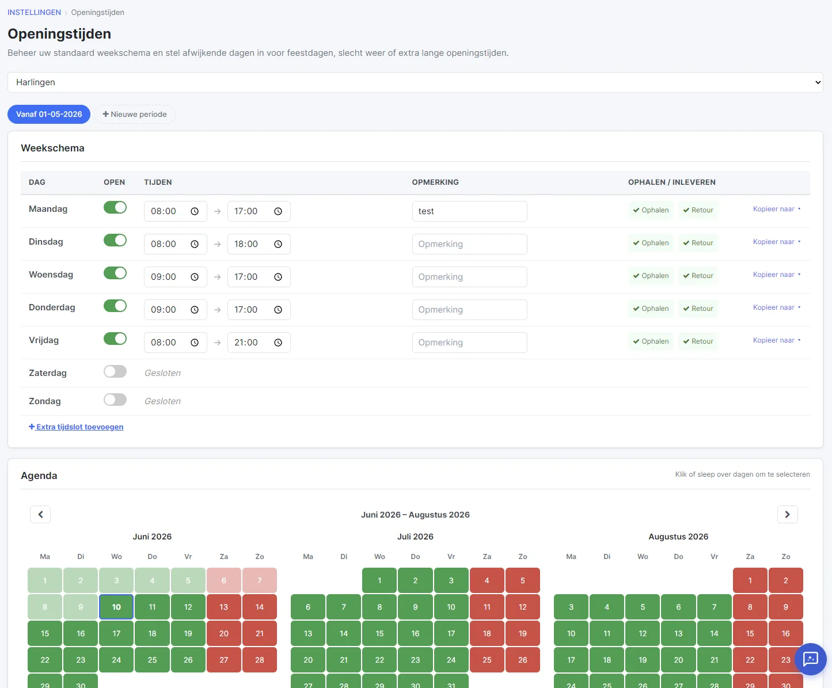The height and width of the screenshot is (688, 832).
Task: Open clock picker for Maandag start time
Action: (x=195, y=211)
